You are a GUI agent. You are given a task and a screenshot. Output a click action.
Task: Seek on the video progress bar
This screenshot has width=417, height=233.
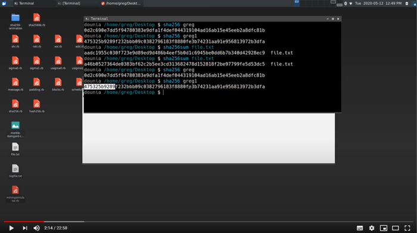point(208,221)
